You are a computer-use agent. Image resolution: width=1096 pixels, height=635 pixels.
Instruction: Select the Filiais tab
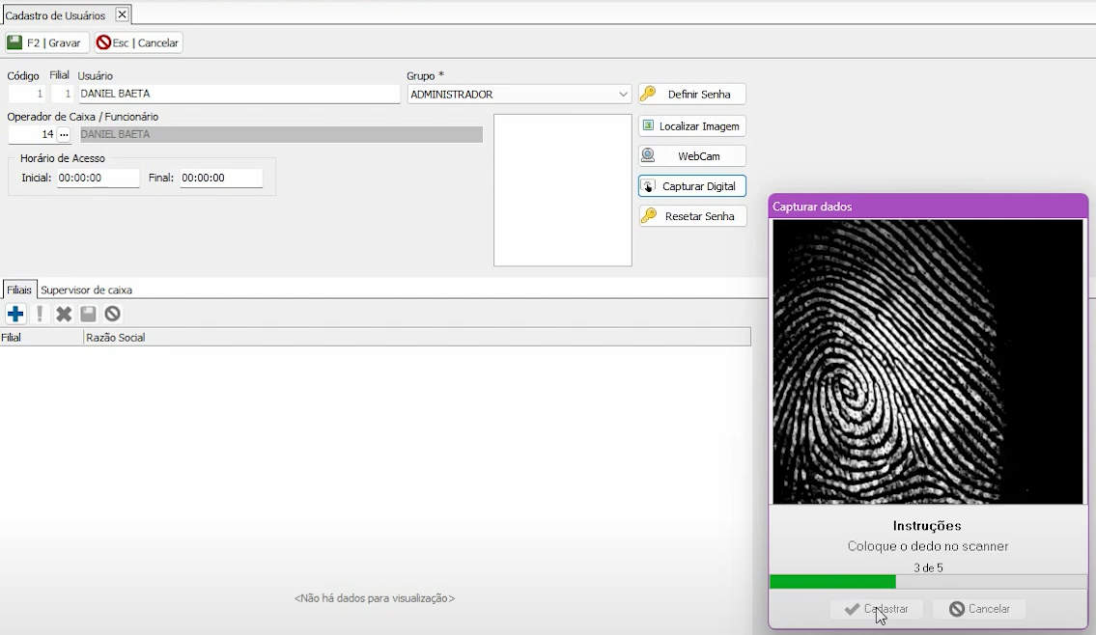click(x=19, y=290)
